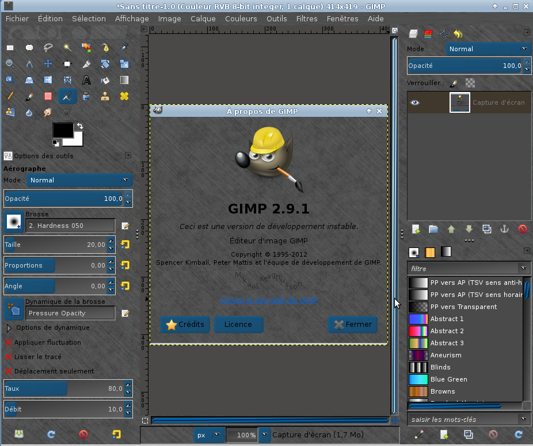The width and height of the screenshot is (533, 446).
Task: Toggle lock pixels brush icon
Action: click(454, 83)
